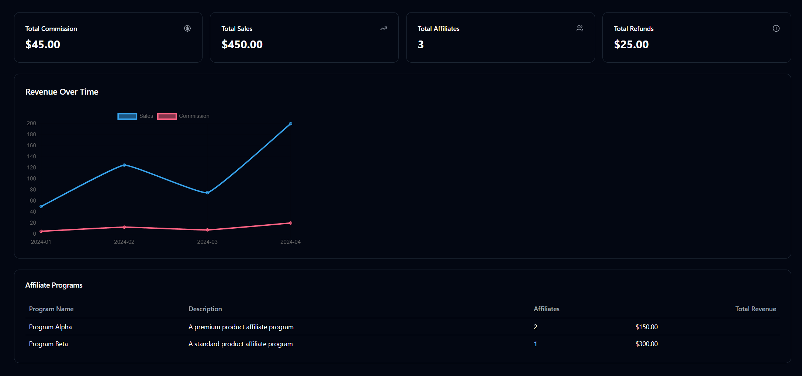This screenshot has height=376, width=802.
Task: Select the blue Sales legend swatch
Action: tap(127, 116)
